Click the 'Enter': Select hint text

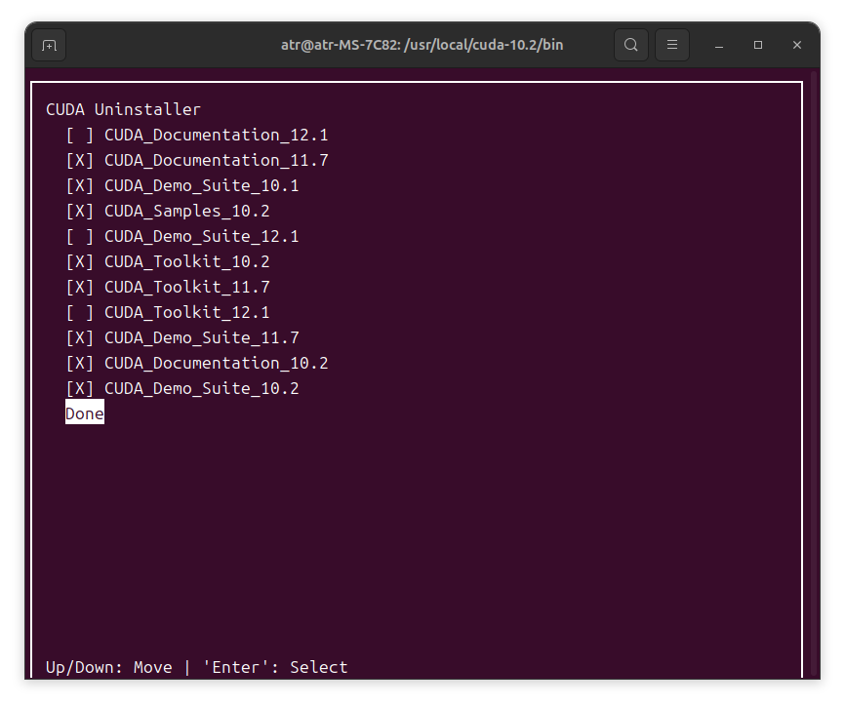275,667
